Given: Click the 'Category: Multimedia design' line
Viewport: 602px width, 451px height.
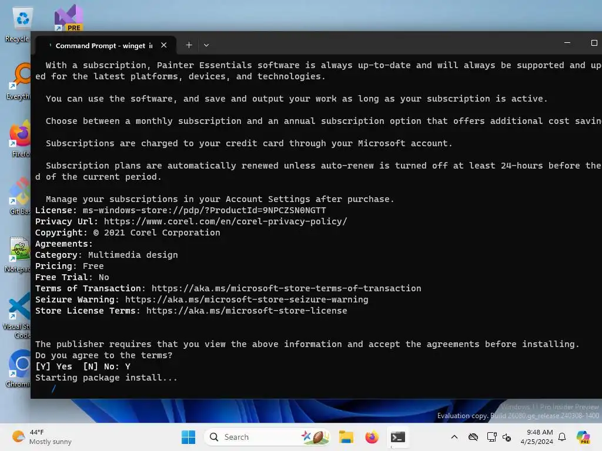Looking at the screenshot, I should pyautogui.click(x=106, y=255).
